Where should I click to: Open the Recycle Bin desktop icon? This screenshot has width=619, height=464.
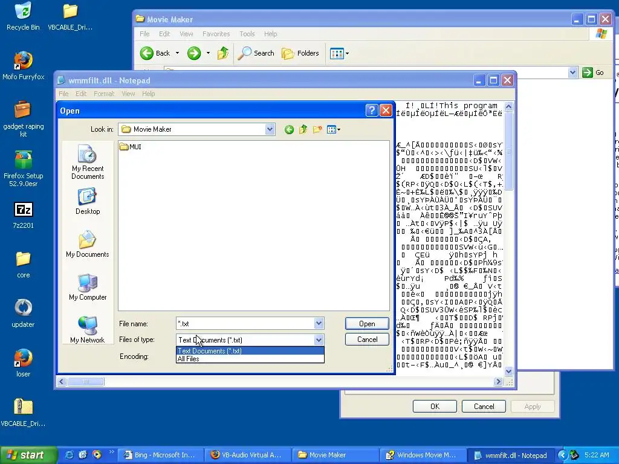coord(23,16)
